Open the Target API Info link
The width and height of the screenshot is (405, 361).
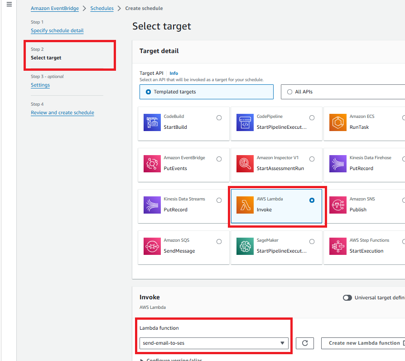(174, 73)
